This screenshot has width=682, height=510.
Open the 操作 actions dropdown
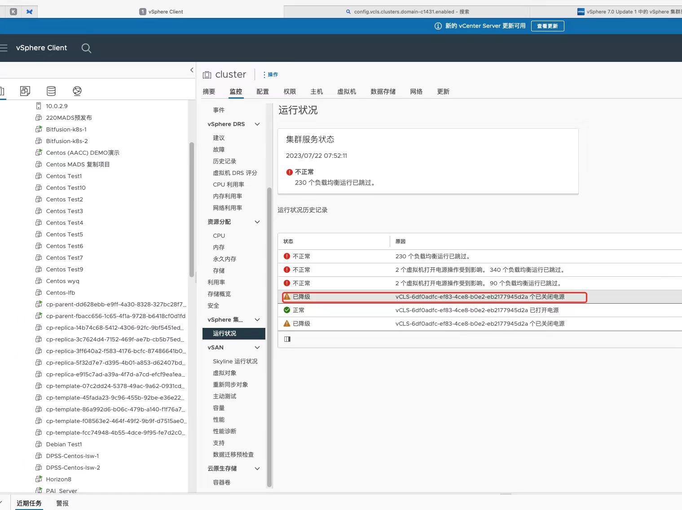pyautogui.click(x=270, y=74)
